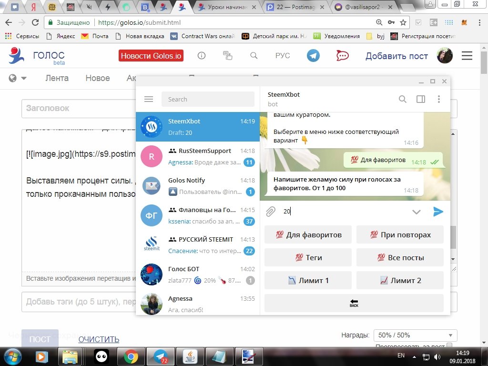This screenshot has height=366, width=488.
Task: Search within the SteemXbot chat
Action: click(402, 99)
